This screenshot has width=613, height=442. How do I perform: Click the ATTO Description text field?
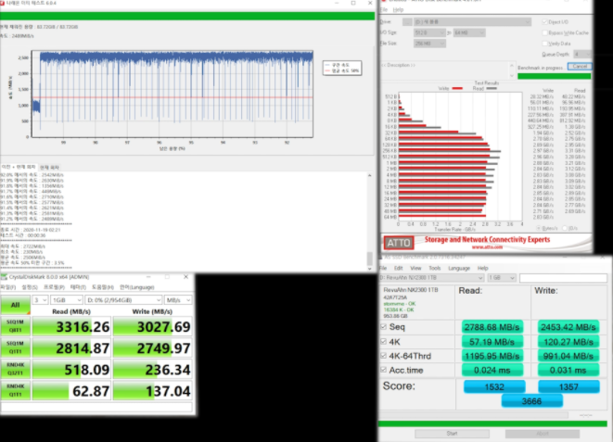(445, 70)
